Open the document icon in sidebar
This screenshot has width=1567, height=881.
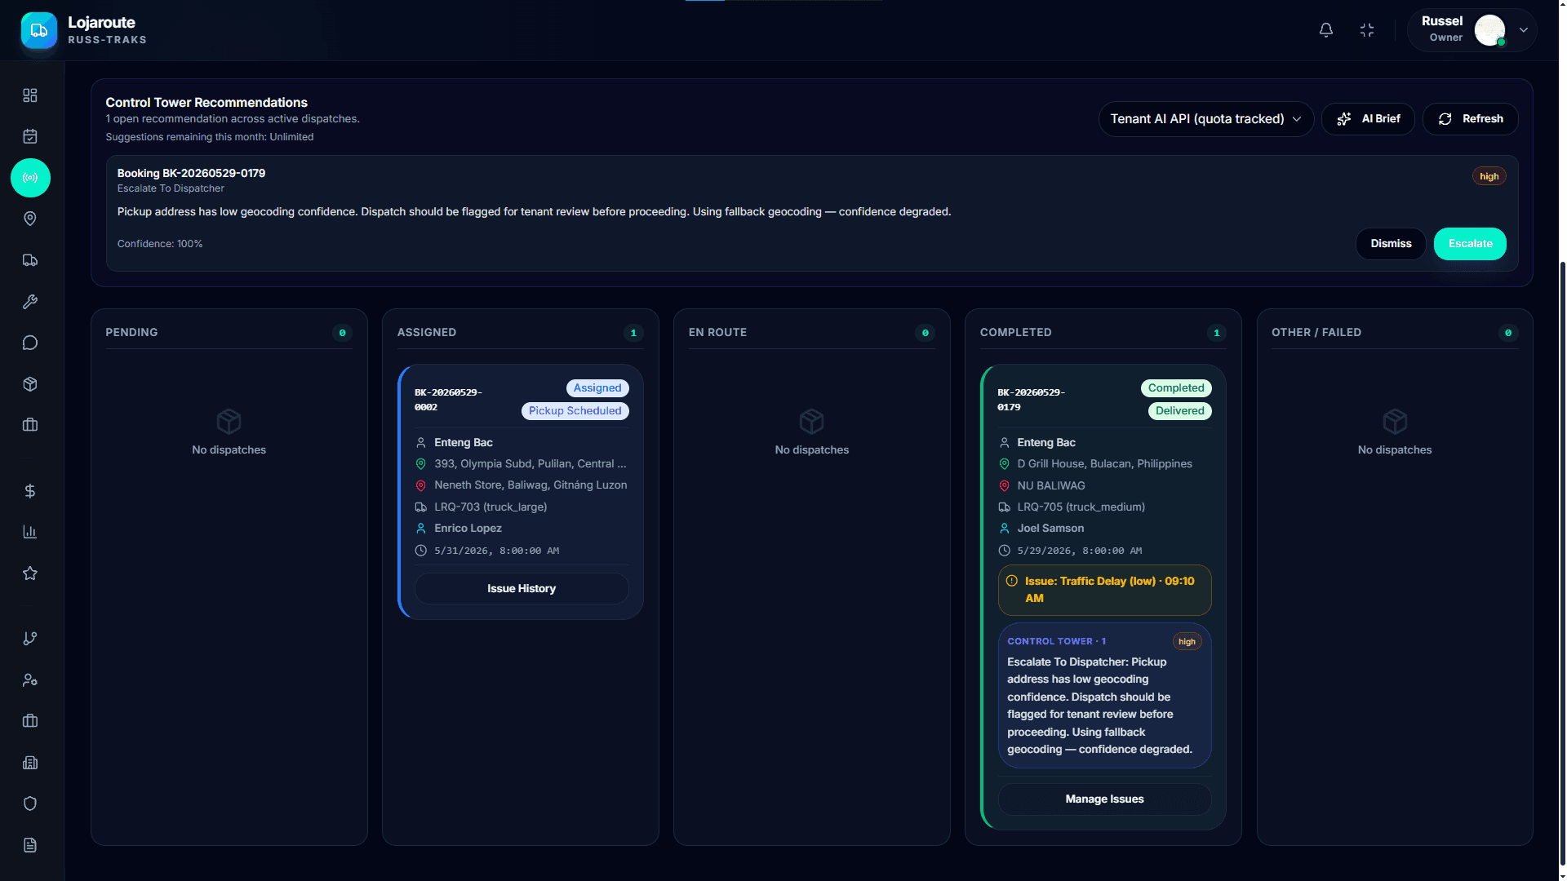coord(30,845)
